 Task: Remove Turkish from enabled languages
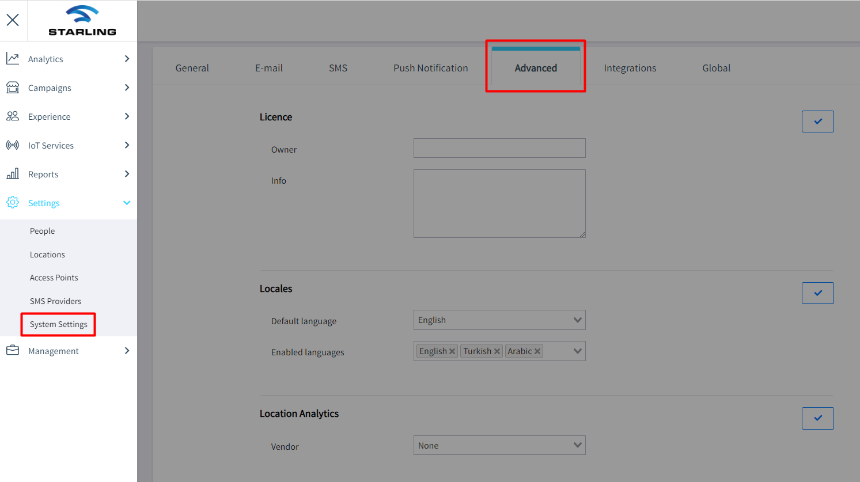pos(497,351)
